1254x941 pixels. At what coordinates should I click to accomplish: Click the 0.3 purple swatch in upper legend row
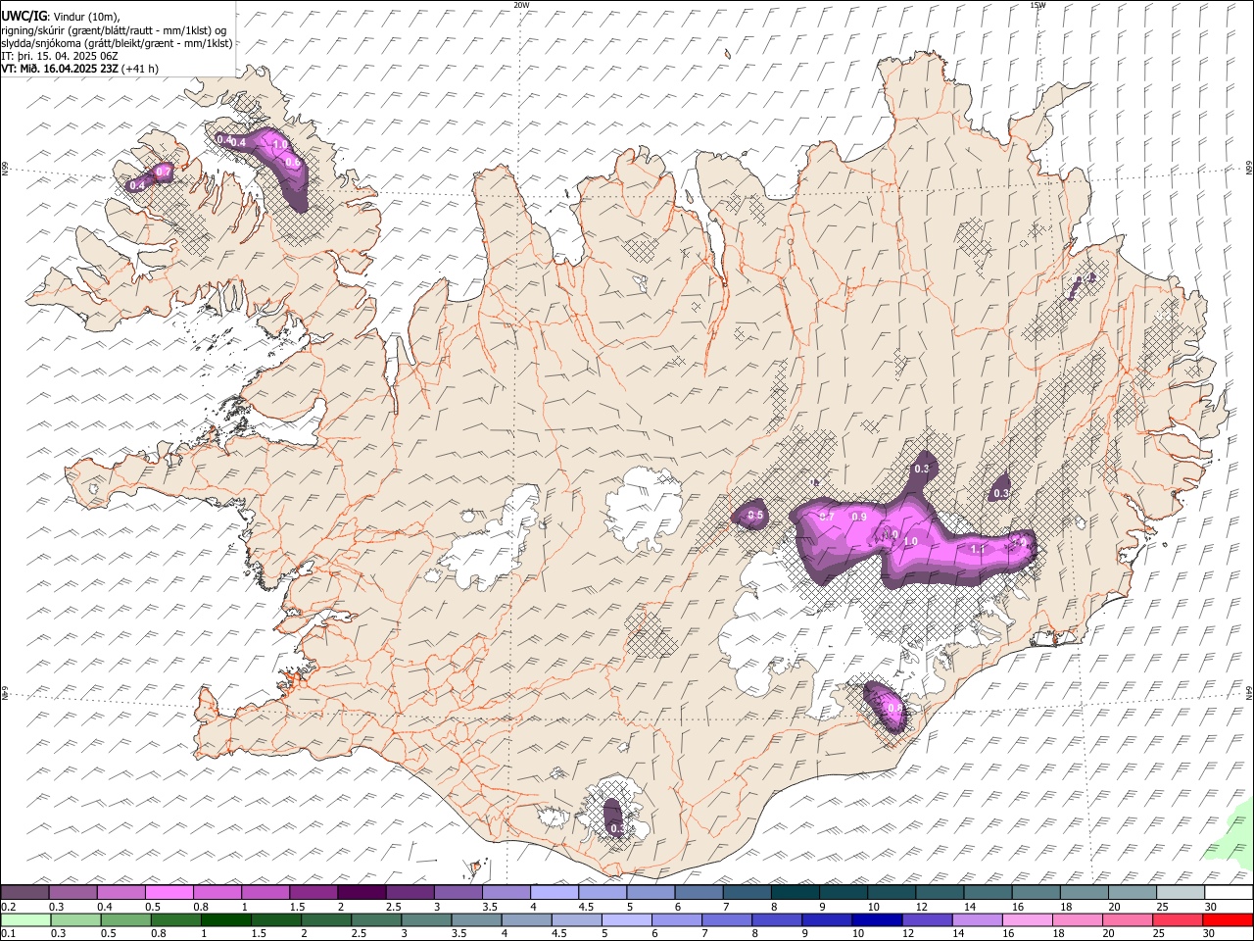point(72,893)
